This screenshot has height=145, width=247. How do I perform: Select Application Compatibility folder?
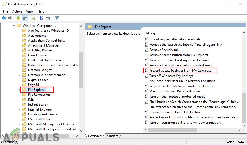click(x=47, y=40)
